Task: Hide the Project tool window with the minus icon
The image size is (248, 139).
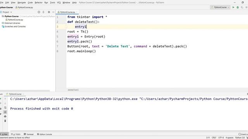Action: pyautogui.click(x=53, y=12)
